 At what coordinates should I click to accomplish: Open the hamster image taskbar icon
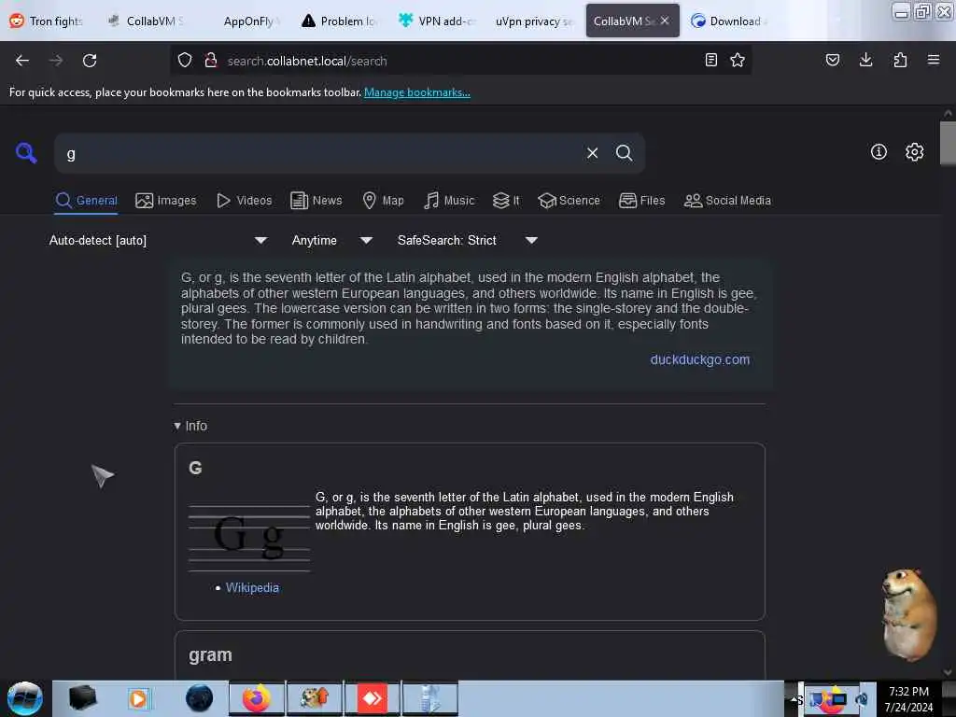tap(315, 698)
